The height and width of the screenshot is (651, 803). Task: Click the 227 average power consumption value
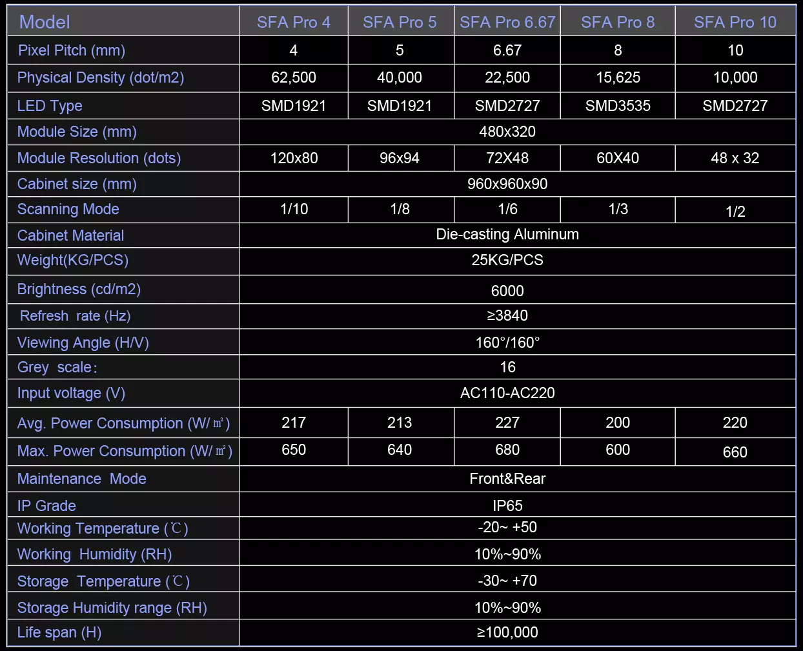point(507,423)
